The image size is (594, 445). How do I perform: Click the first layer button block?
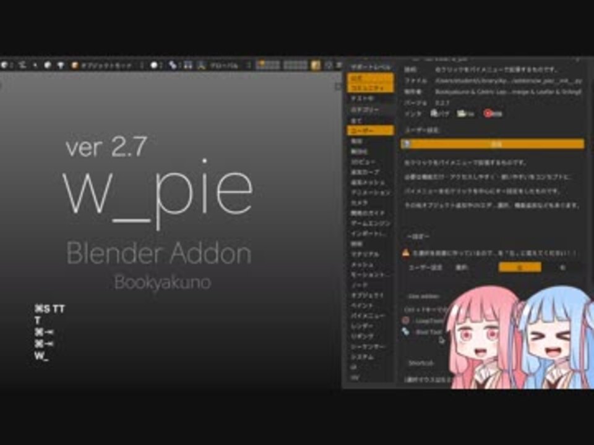point(268,65)
